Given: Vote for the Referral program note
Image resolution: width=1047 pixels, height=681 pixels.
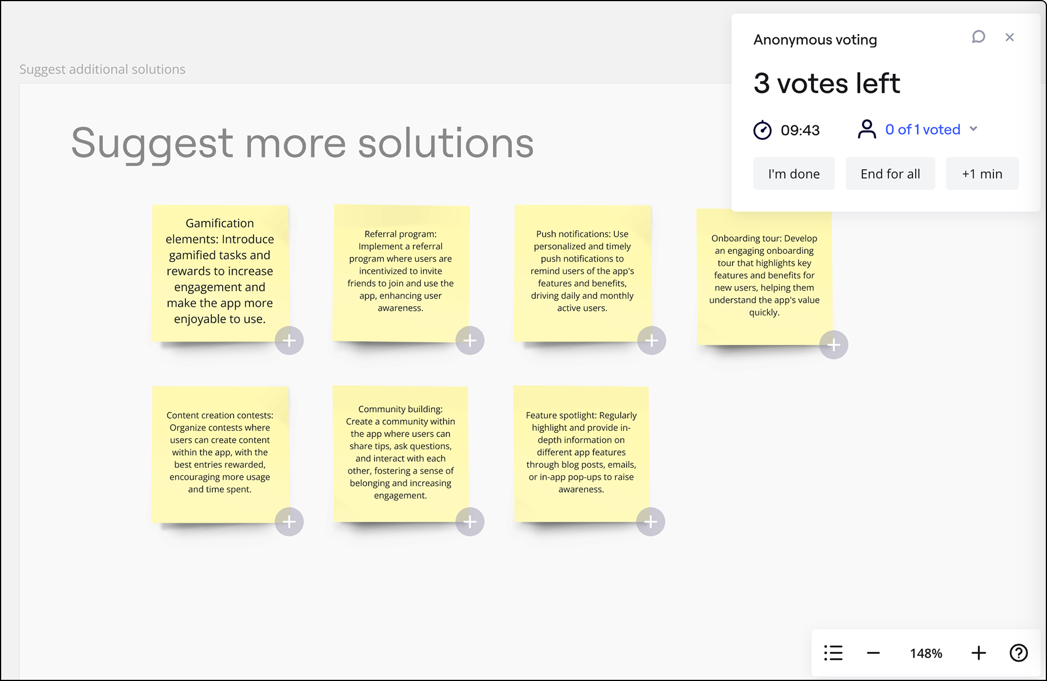Looking at the screenshot, I should pos(470,340).
